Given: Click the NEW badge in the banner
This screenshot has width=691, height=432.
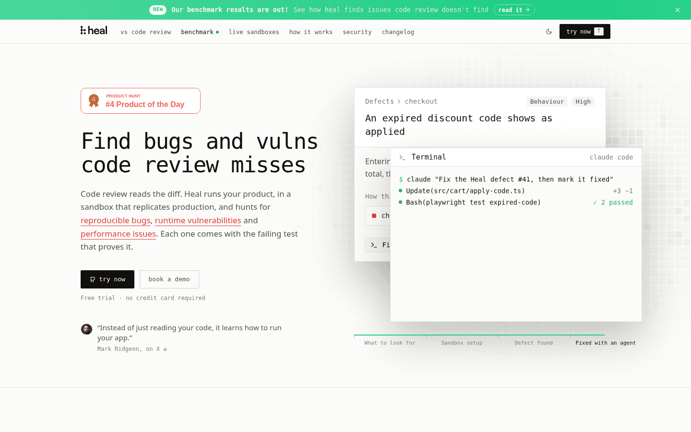Looking at the screenshot, I should [x=158, y=10].
